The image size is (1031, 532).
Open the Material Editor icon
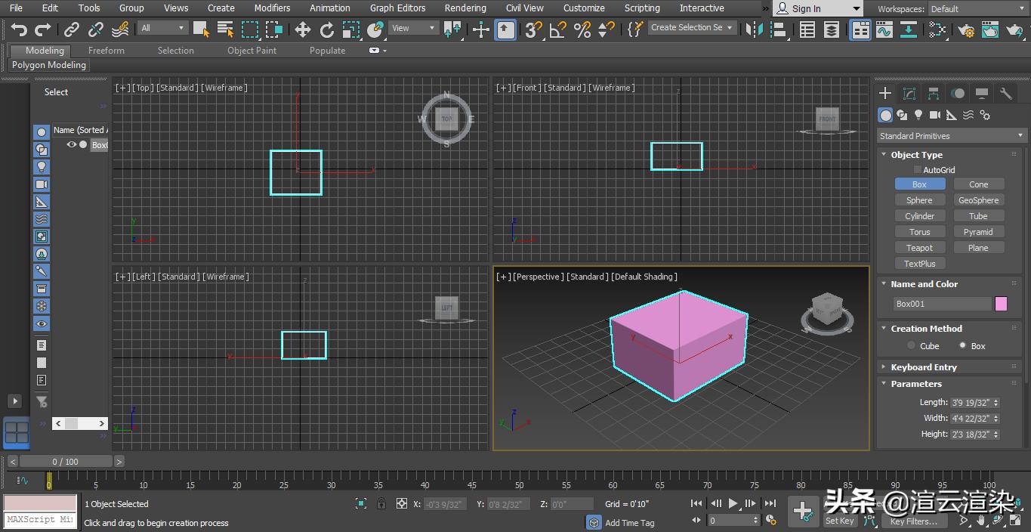click(937, 28)
